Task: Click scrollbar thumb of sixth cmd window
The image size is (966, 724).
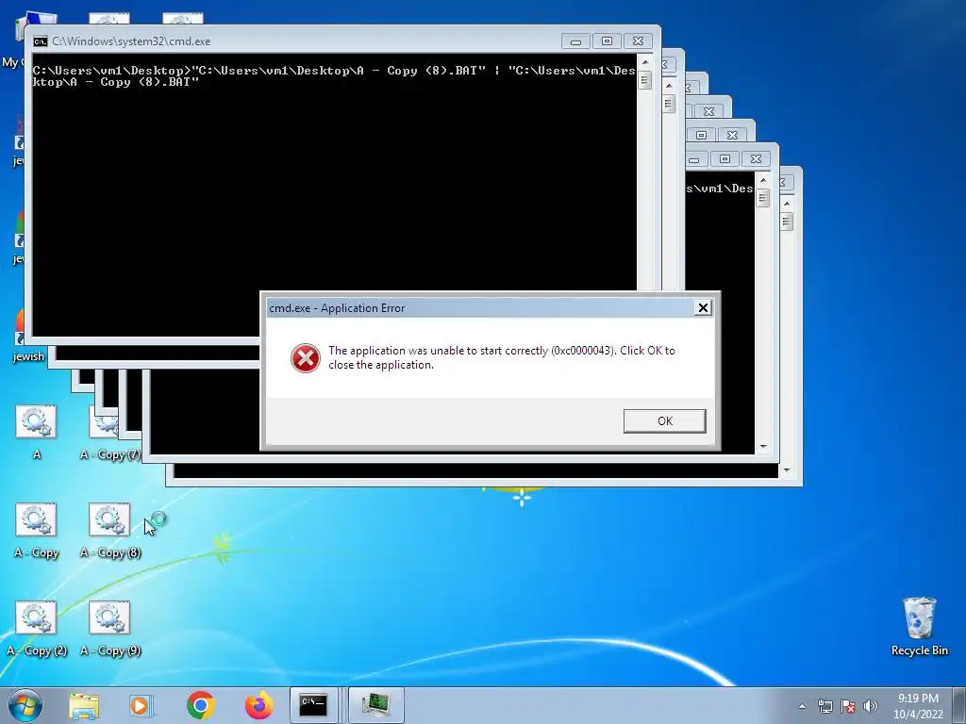Action: tap(763, 198)
